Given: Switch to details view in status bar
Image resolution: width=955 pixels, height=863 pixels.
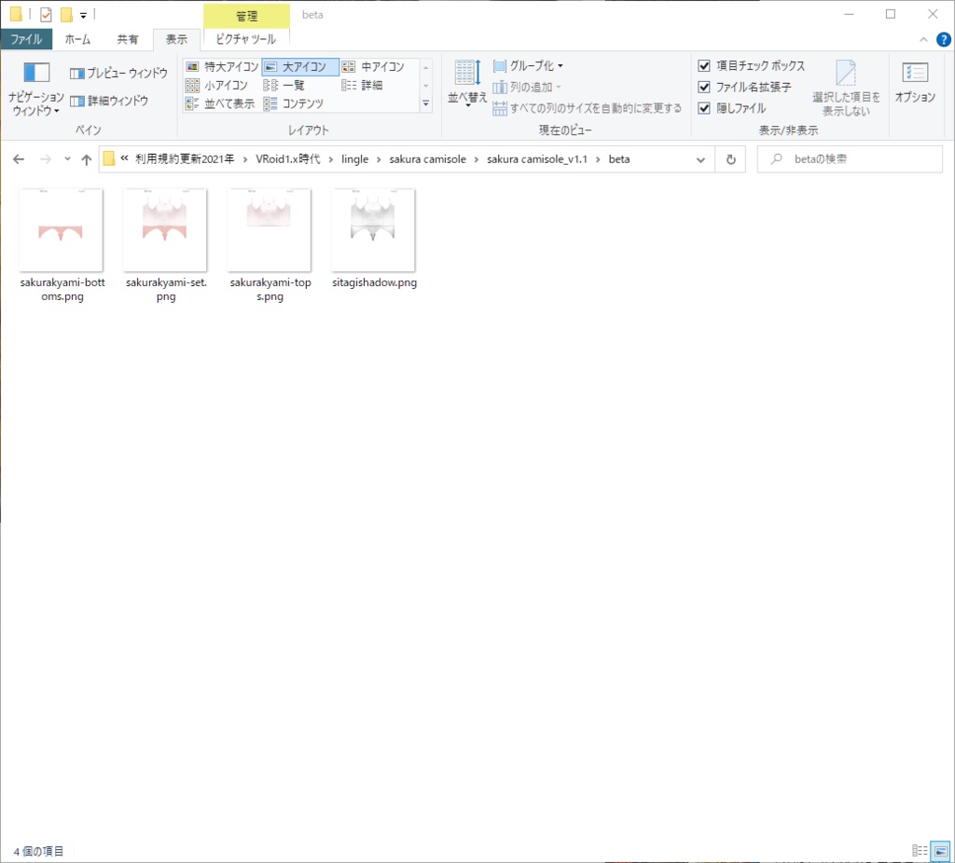Looking at the screenshot, I should 919,851.
